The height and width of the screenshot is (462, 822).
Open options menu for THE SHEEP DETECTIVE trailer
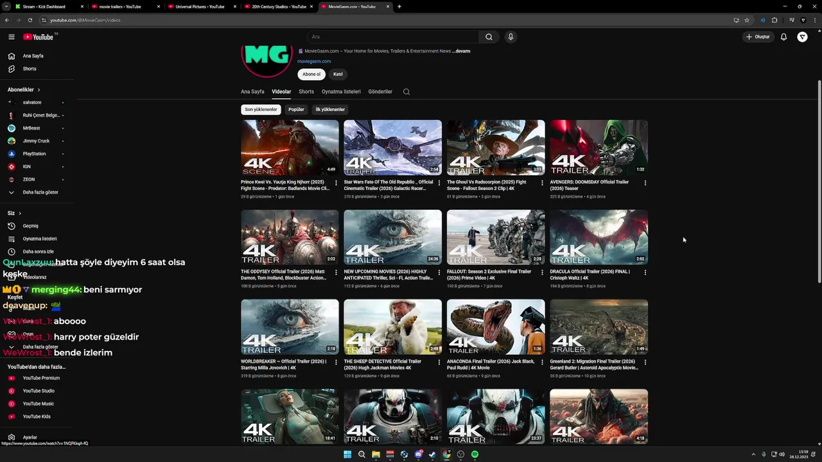pos(439,363)
